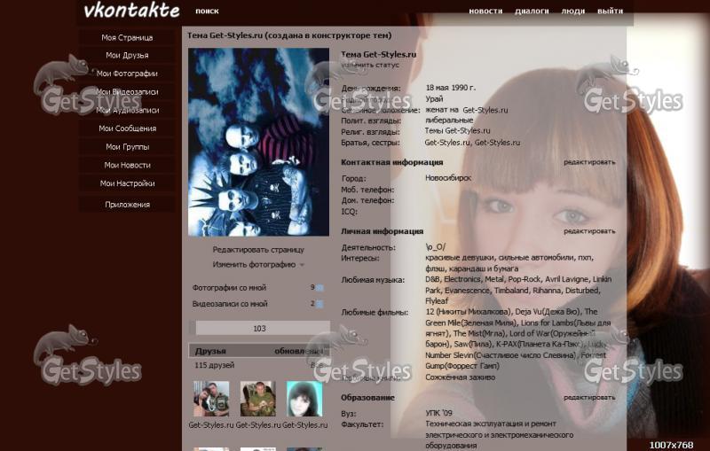Open Мои Сообщения in sidebar

tap(127, 128)
